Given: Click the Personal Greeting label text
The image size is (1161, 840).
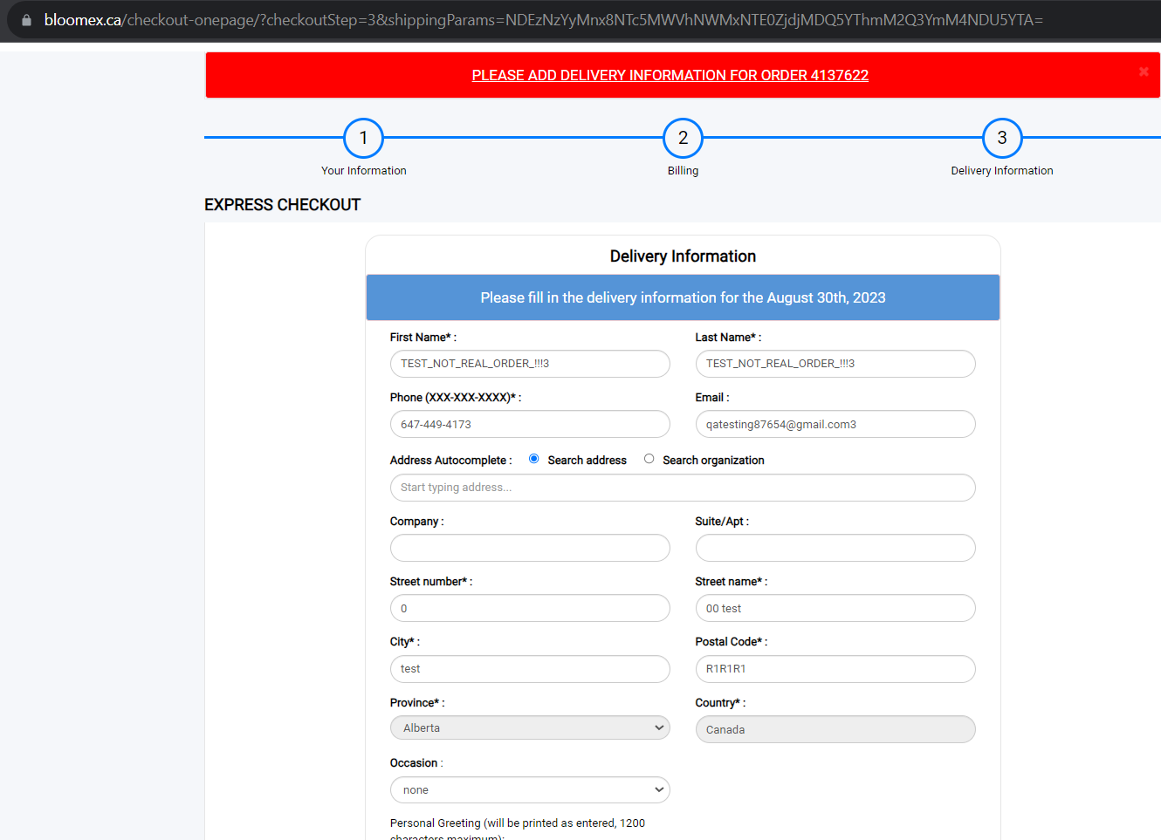Looking at the screenshot, I should (x=518, y=830).
